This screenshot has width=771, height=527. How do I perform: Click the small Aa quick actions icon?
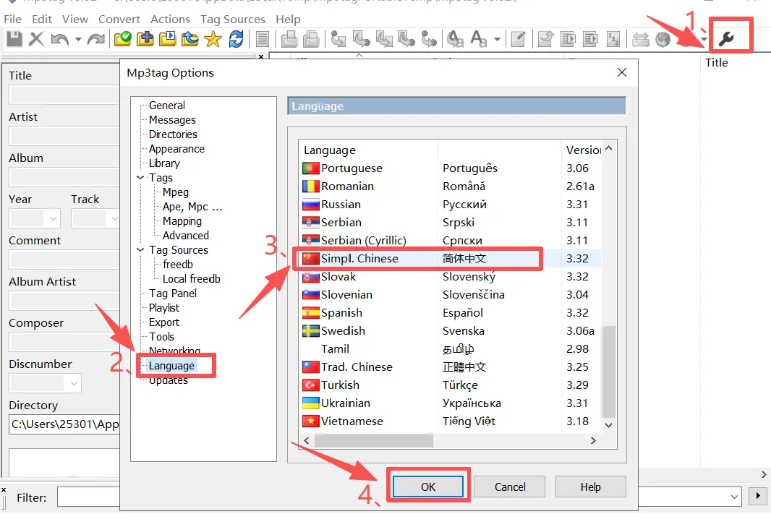click(478, 39)
